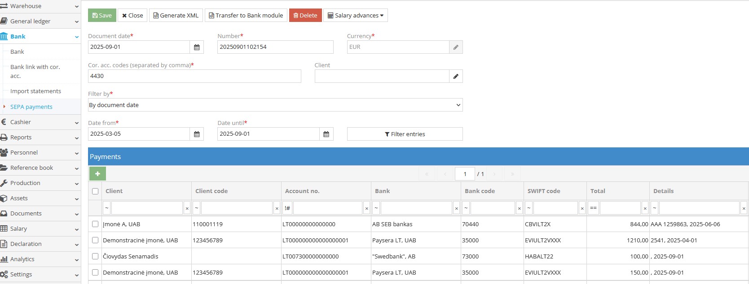Click the Currency edit pencil icon
The image size is (749, 284).
456,47
